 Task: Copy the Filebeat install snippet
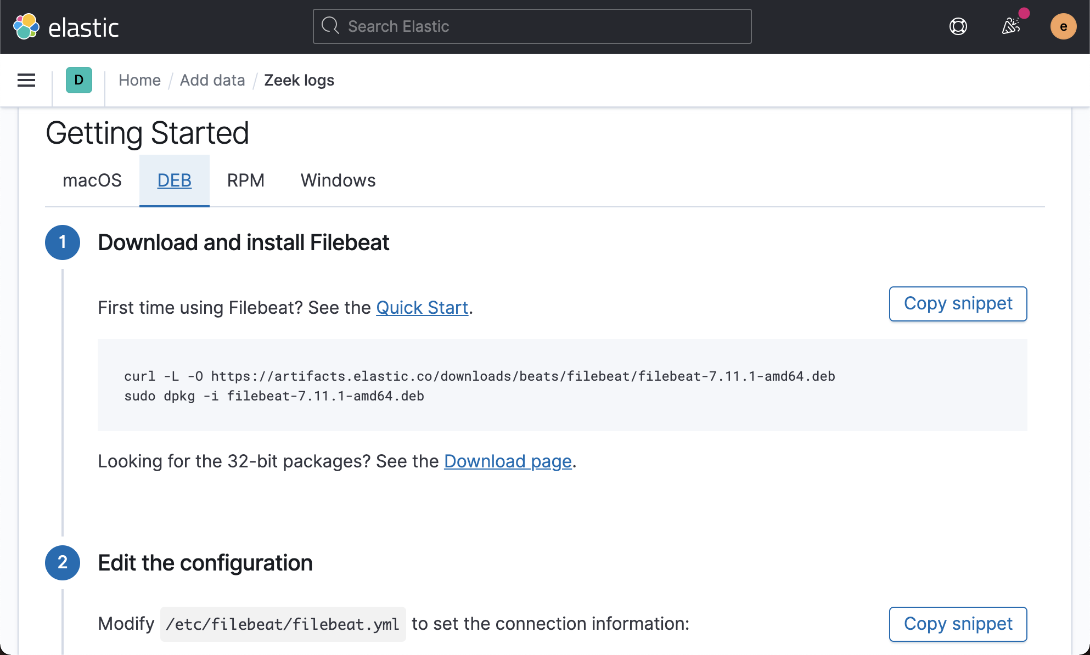pyautogui.click(x=958, y=303)
